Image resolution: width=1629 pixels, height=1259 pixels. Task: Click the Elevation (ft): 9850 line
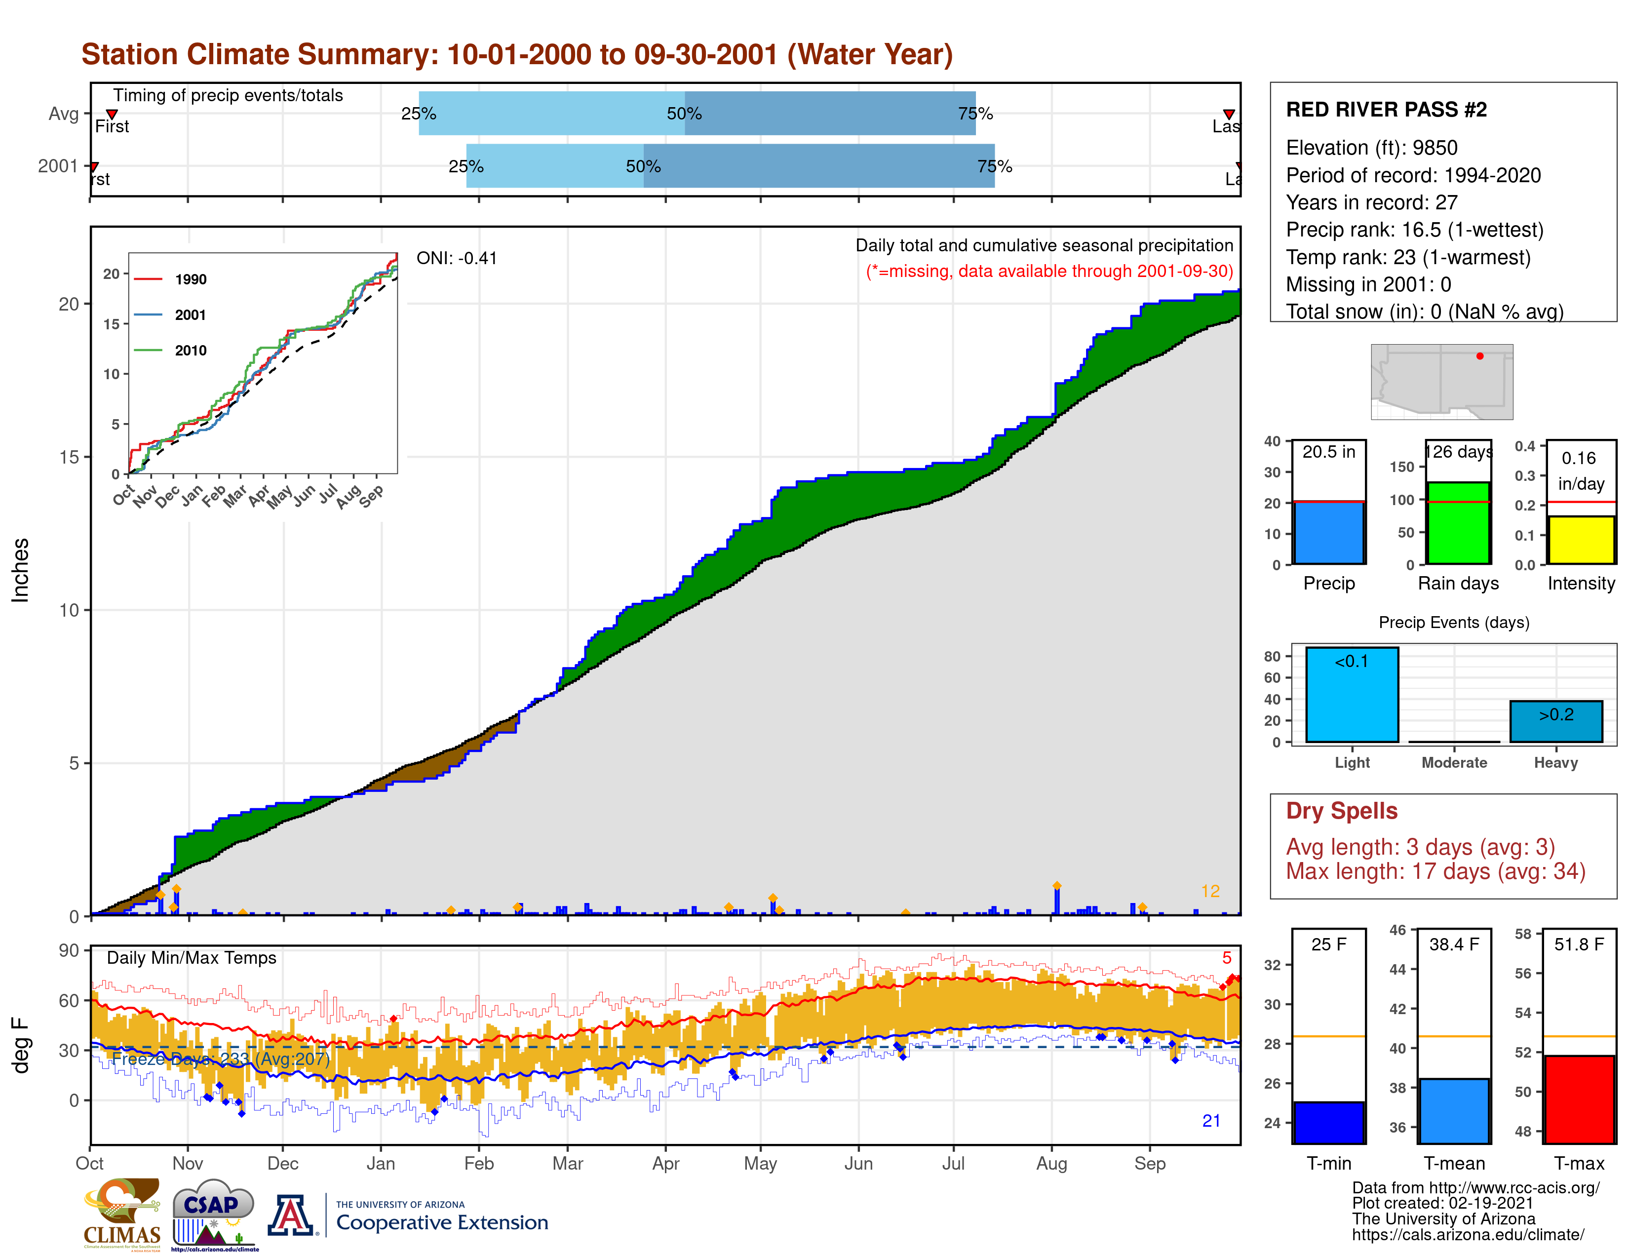1371,148
